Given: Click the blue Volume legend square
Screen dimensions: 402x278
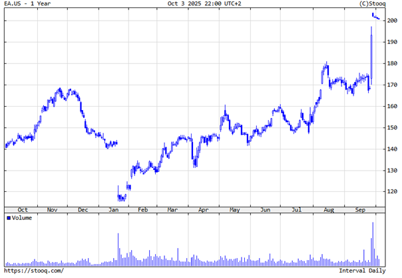Looking at the screenshot, I should point(8,217).
